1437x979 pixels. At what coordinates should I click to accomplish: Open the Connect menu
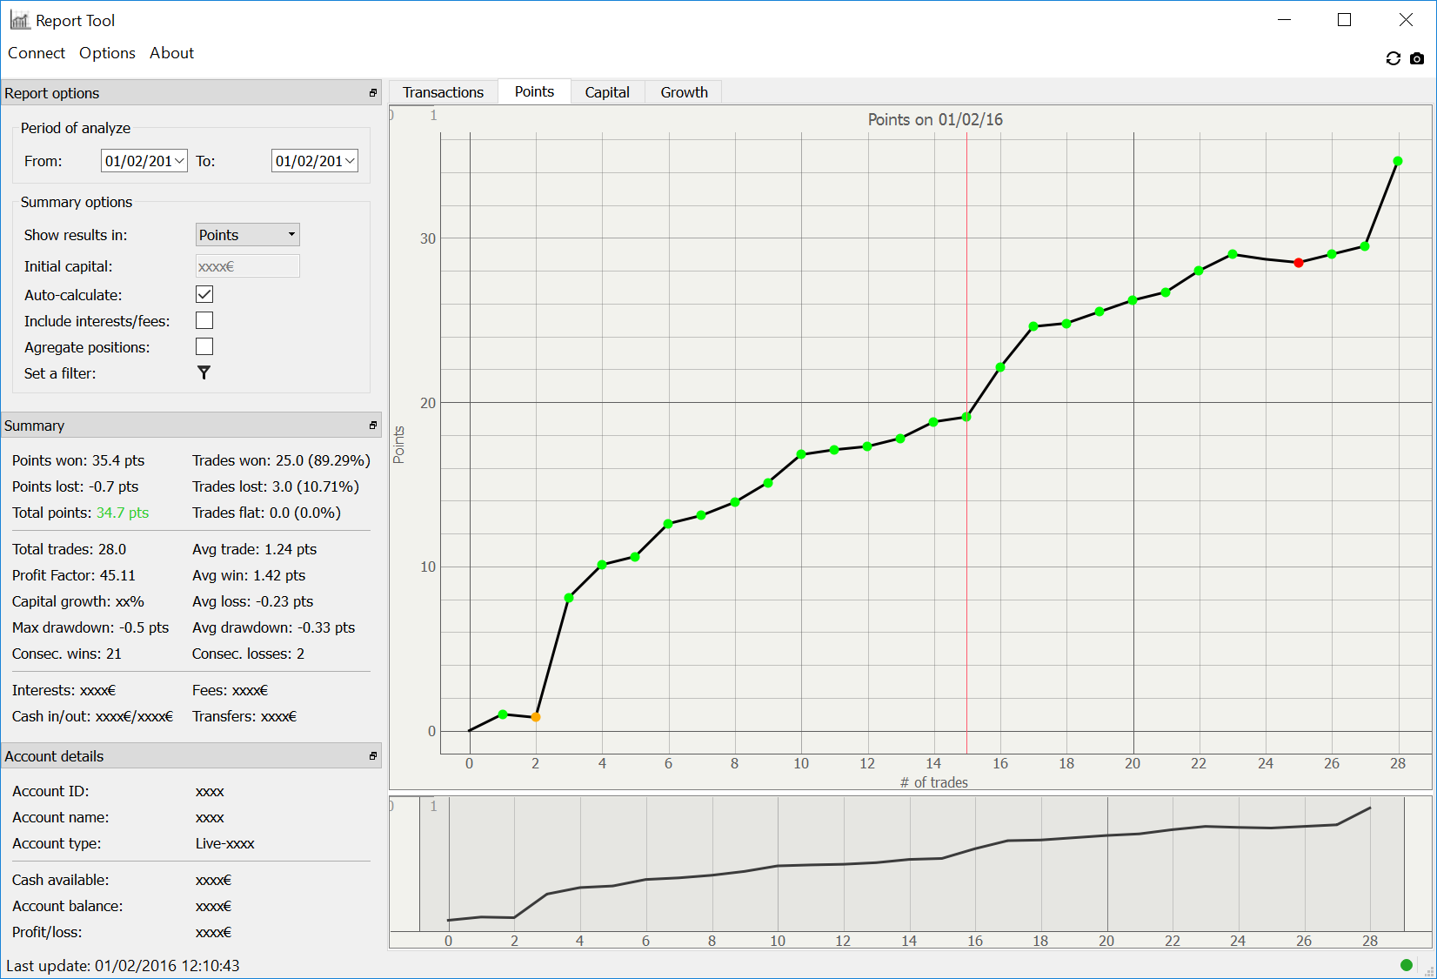point(37,53)
